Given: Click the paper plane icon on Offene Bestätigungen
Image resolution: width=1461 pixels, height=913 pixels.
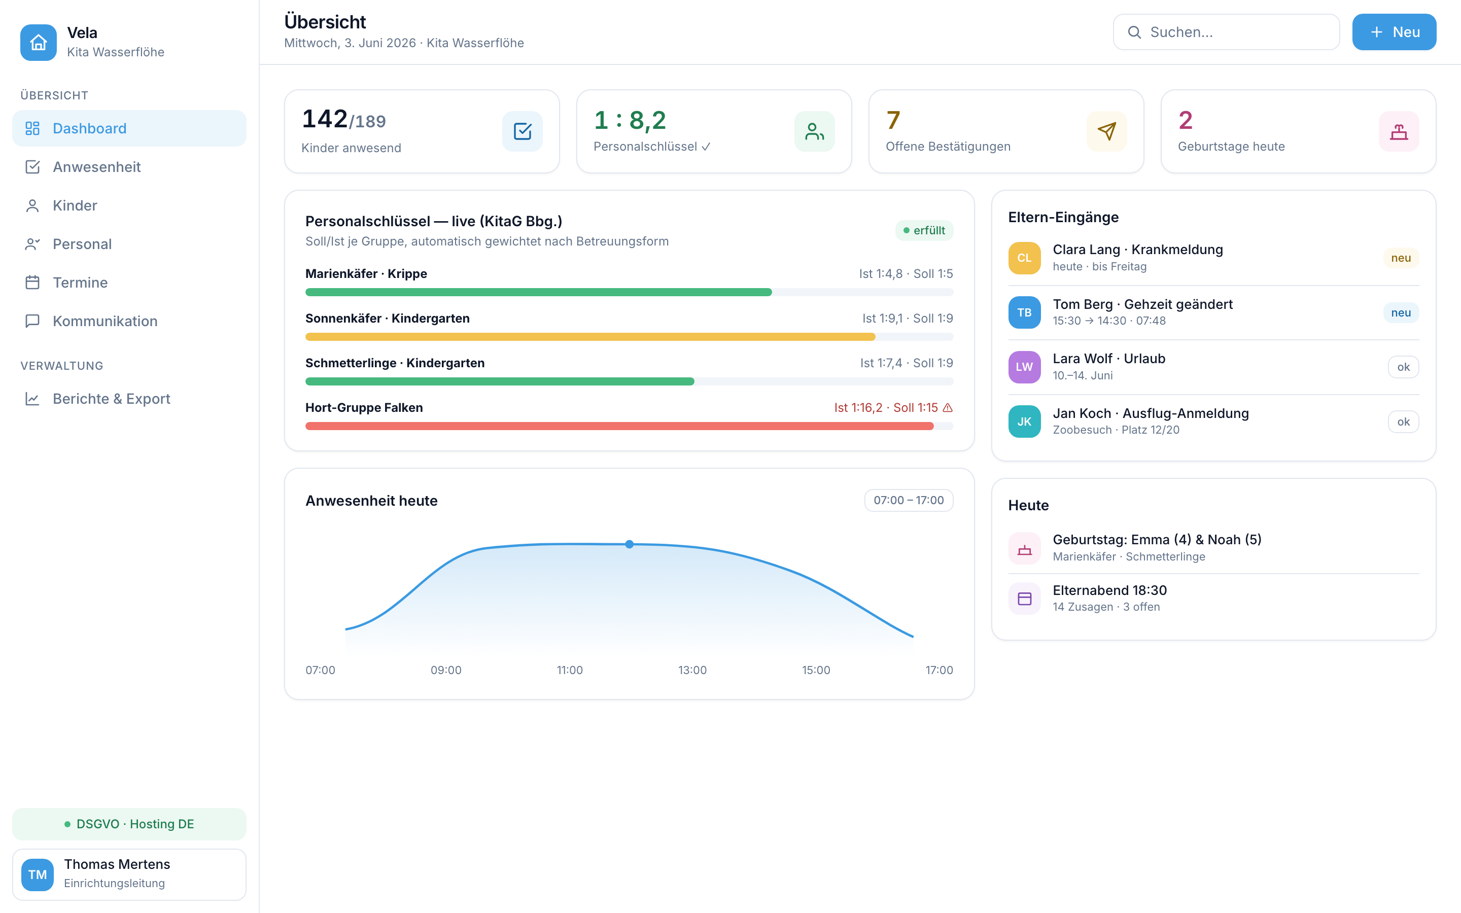Looking at the screenshot, I should coord(1106,131).
